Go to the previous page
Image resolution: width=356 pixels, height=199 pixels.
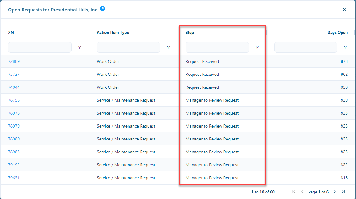(x=302, y=192)
